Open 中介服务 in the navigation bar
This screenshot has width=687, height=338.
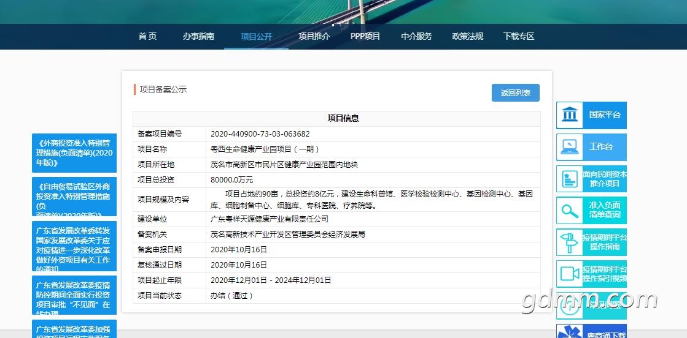(417, 36)
